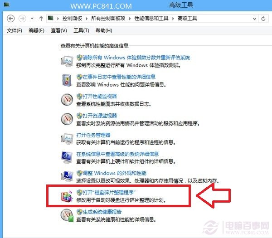The image size is (272, 238).
Task: Open the 编辑(E) menu
Action: 36,31
